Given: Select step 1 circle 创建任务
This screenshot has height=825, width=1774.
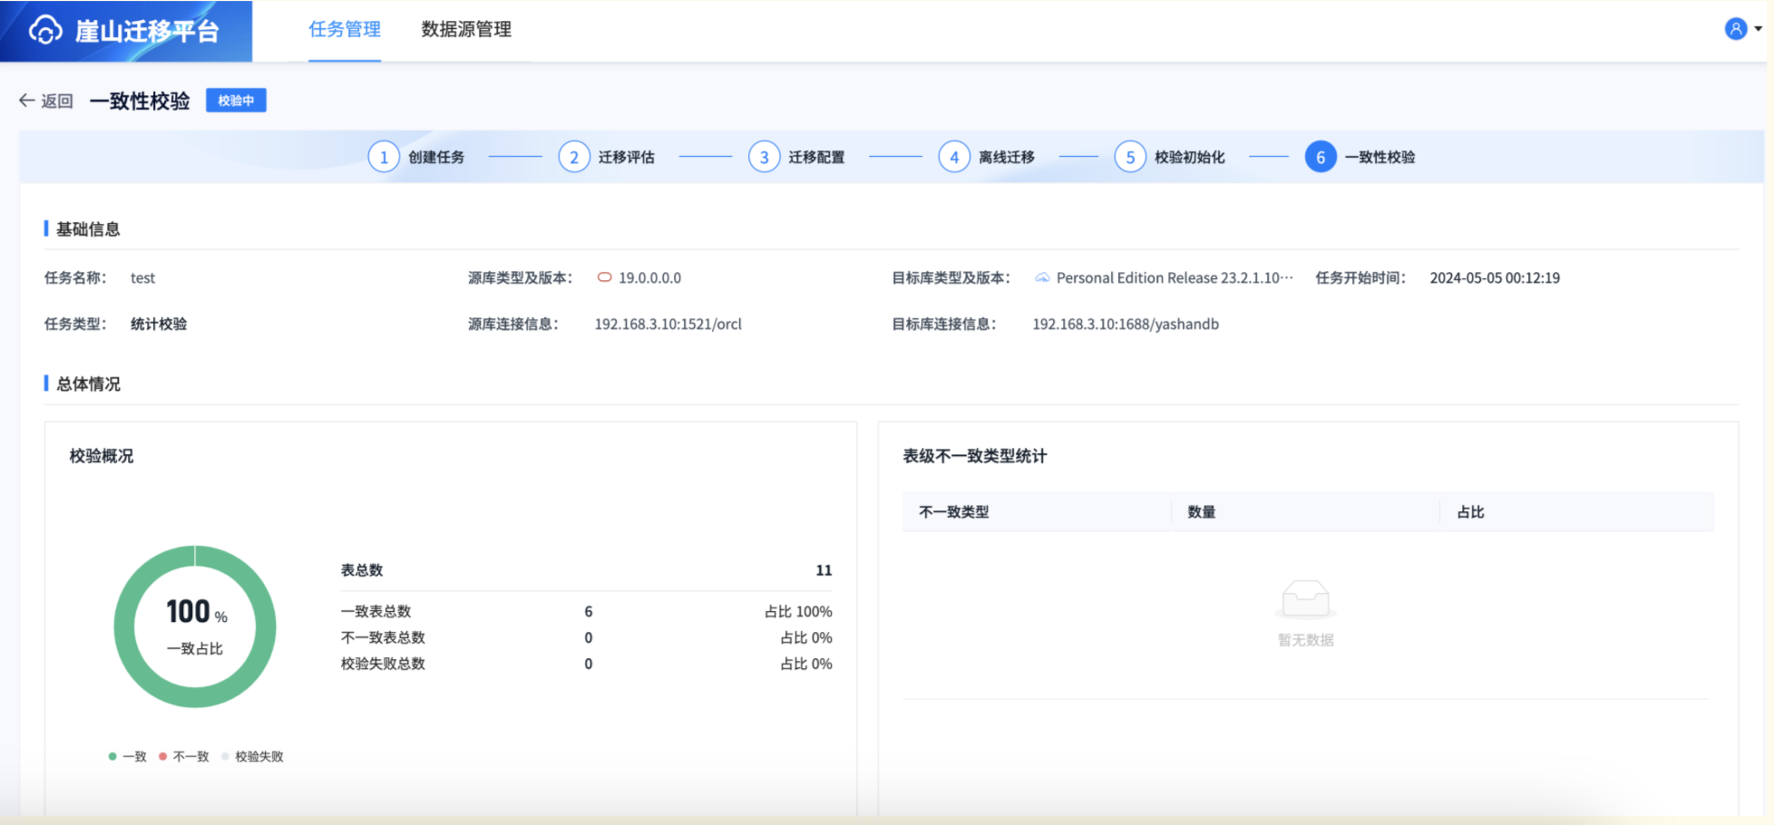Looking at the screenshot, I should click(x=384, y=157).
